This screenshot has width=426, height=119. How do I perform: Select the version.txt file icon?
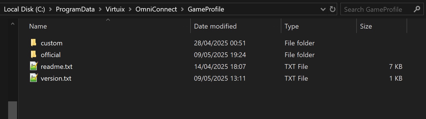point(34,78)
